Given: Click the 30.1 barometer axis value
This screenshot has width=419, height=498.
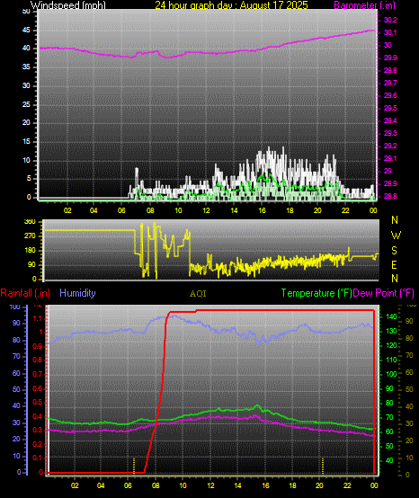Looking at the screenshot, I should 390,32.
